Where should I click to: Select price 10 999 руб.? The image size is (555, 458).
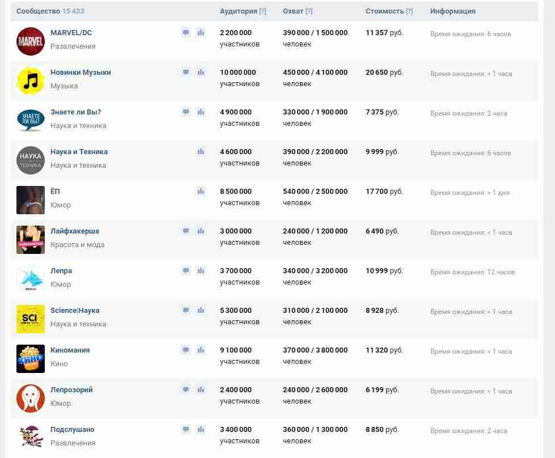pyautogui.click(x=384, y=270)
